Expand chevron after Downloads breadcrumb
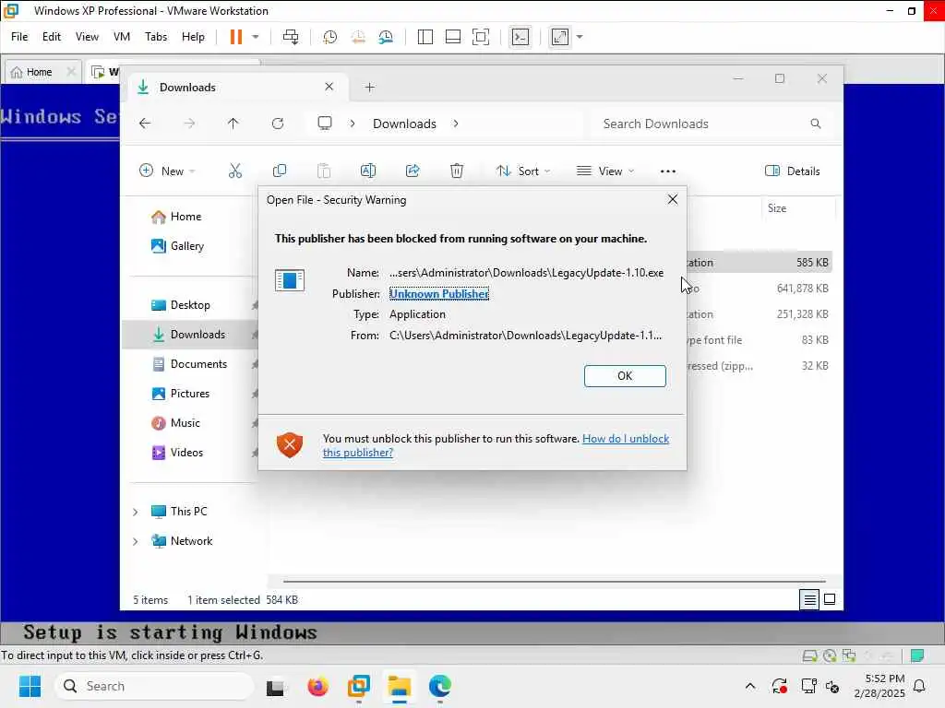Screen dimensions: 945x708 point(456,124)
